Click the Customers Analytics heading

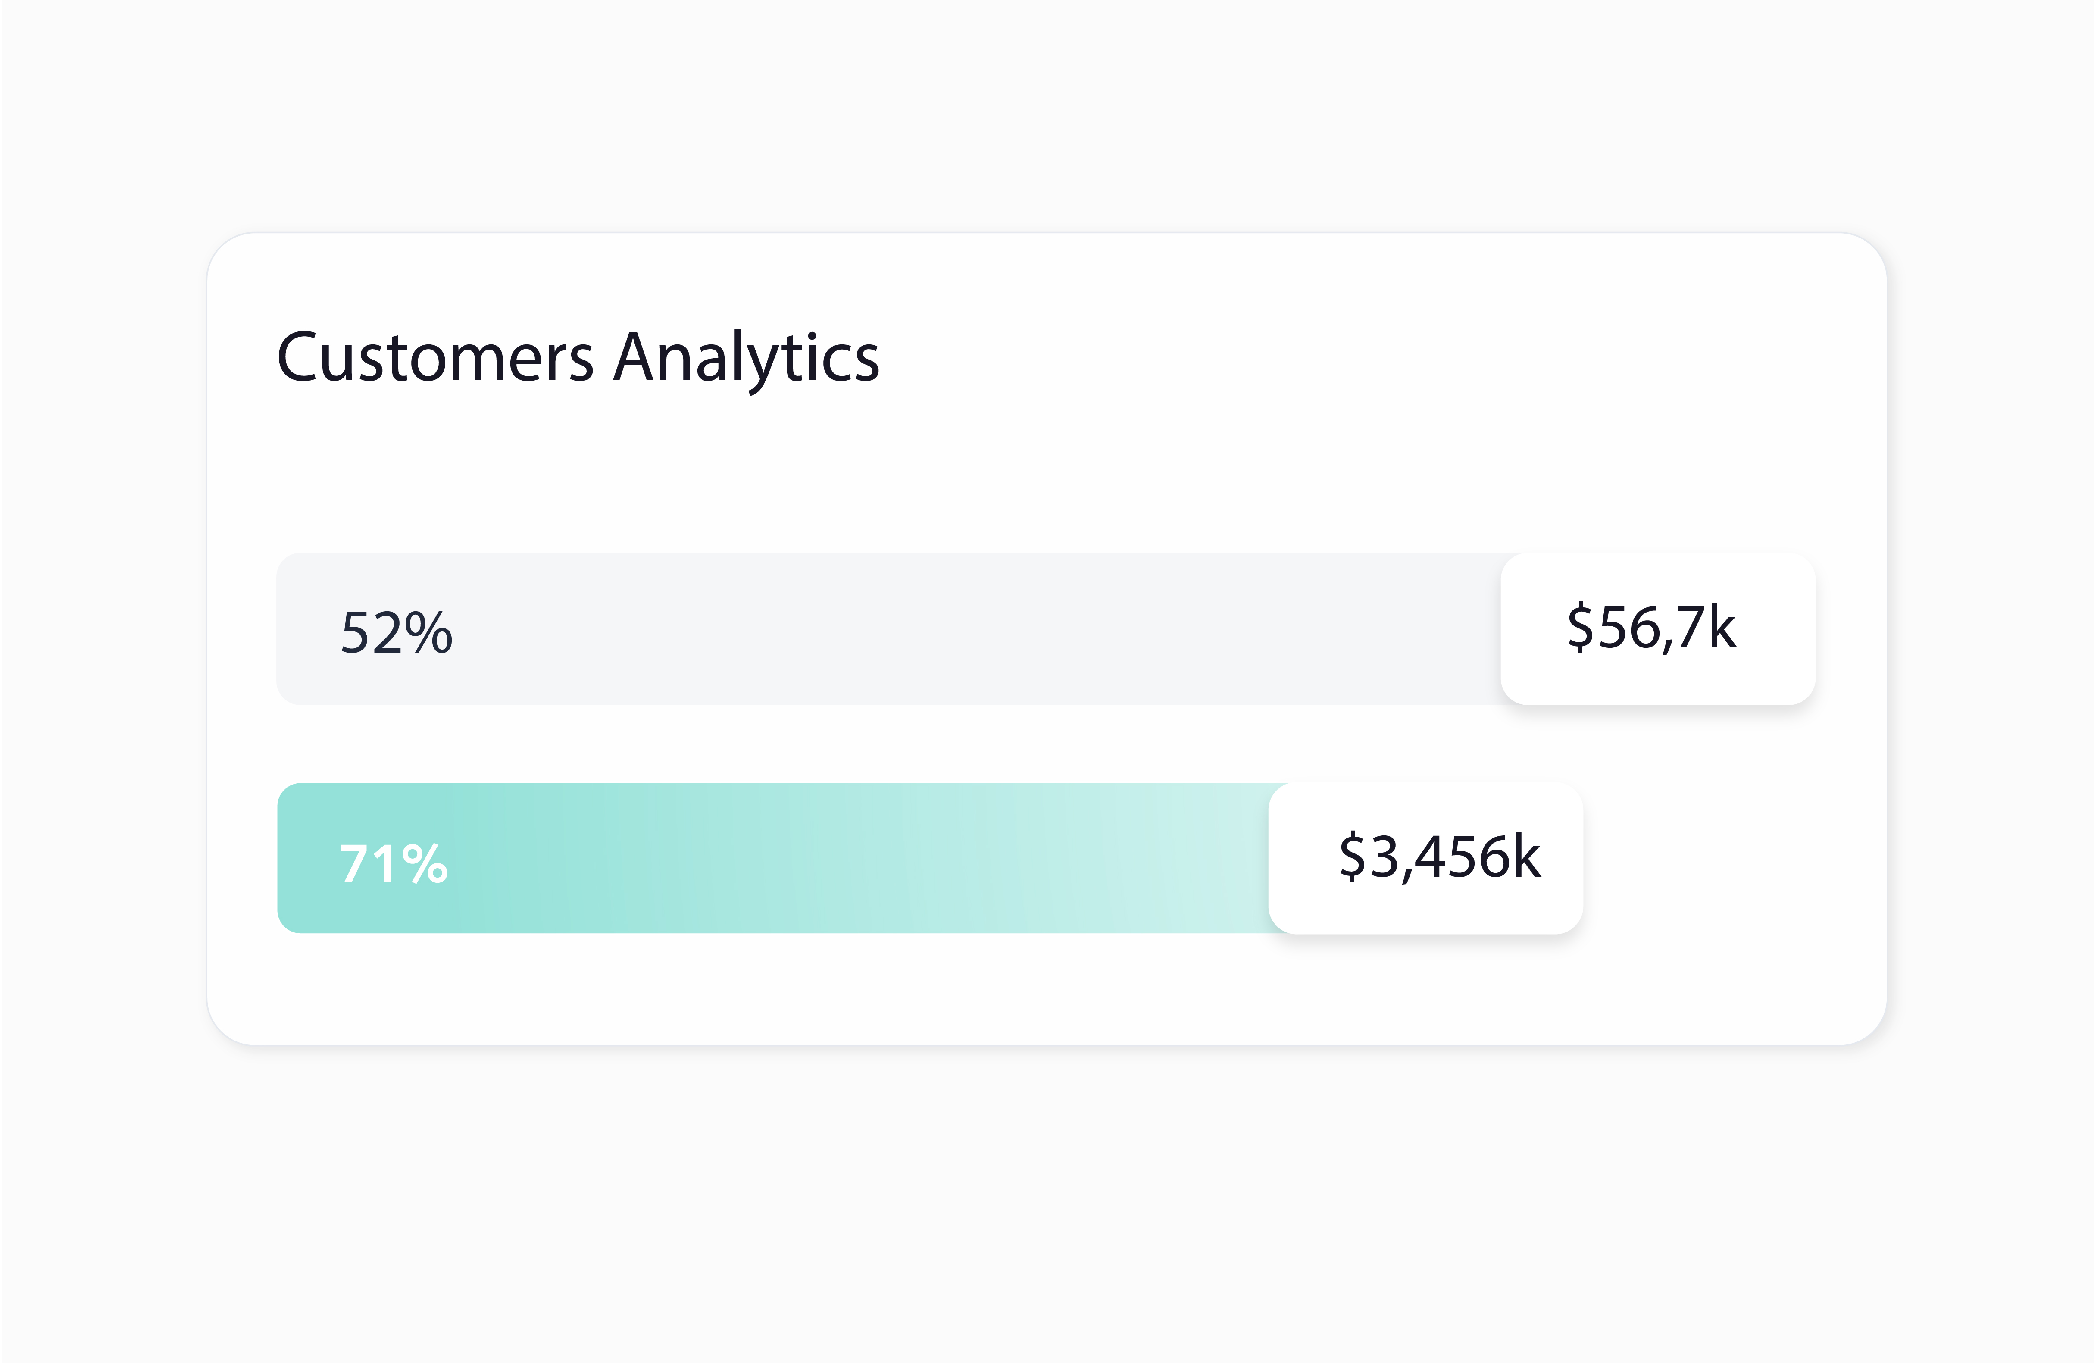(578, 357)
